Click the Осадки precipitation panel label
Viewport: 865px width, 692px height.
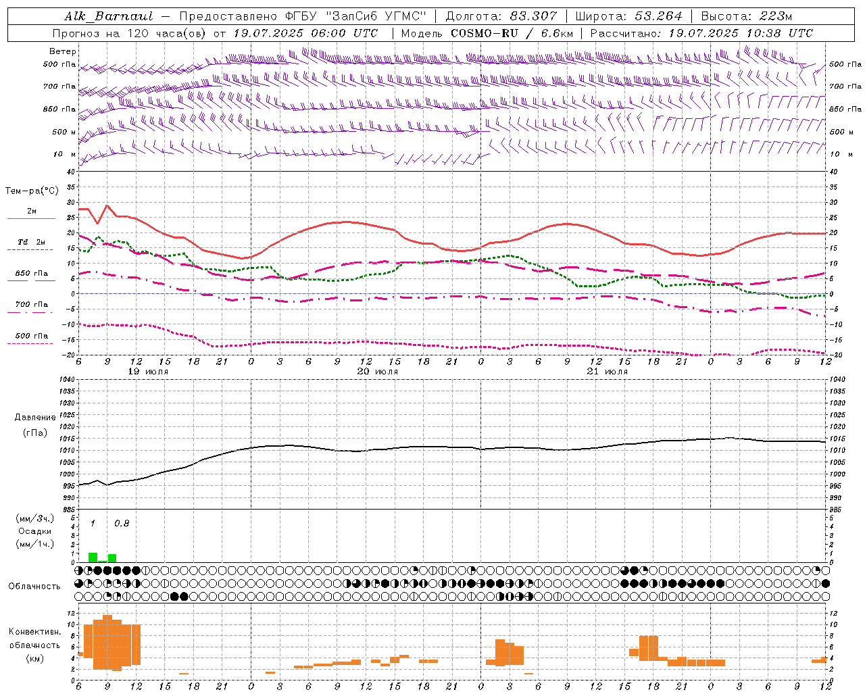point(35,531)
